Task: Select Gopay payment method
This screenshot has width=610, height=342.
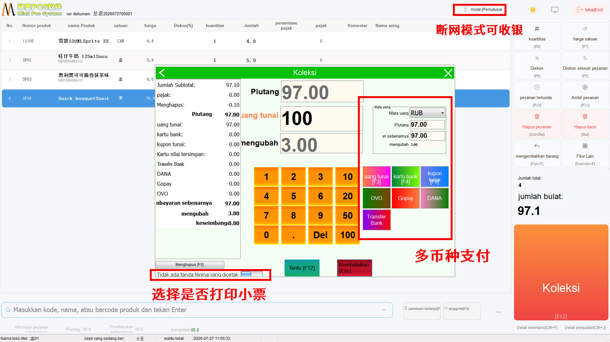Action: click(x=405, y=198)
